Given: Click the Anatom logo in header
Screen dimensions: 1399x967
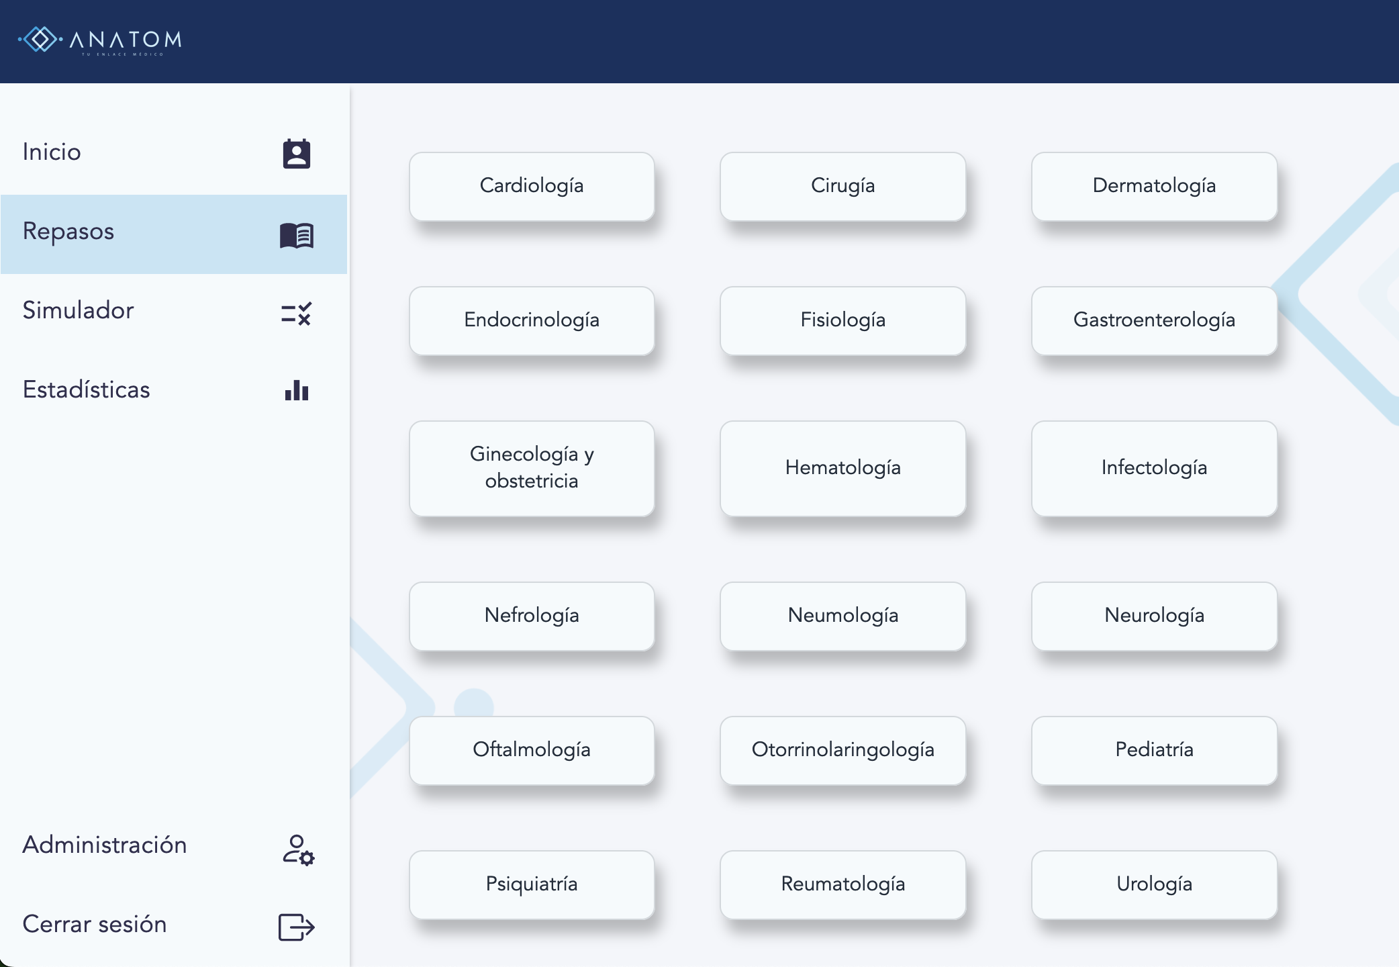Looking at the screenshot, I should [101, 40].
